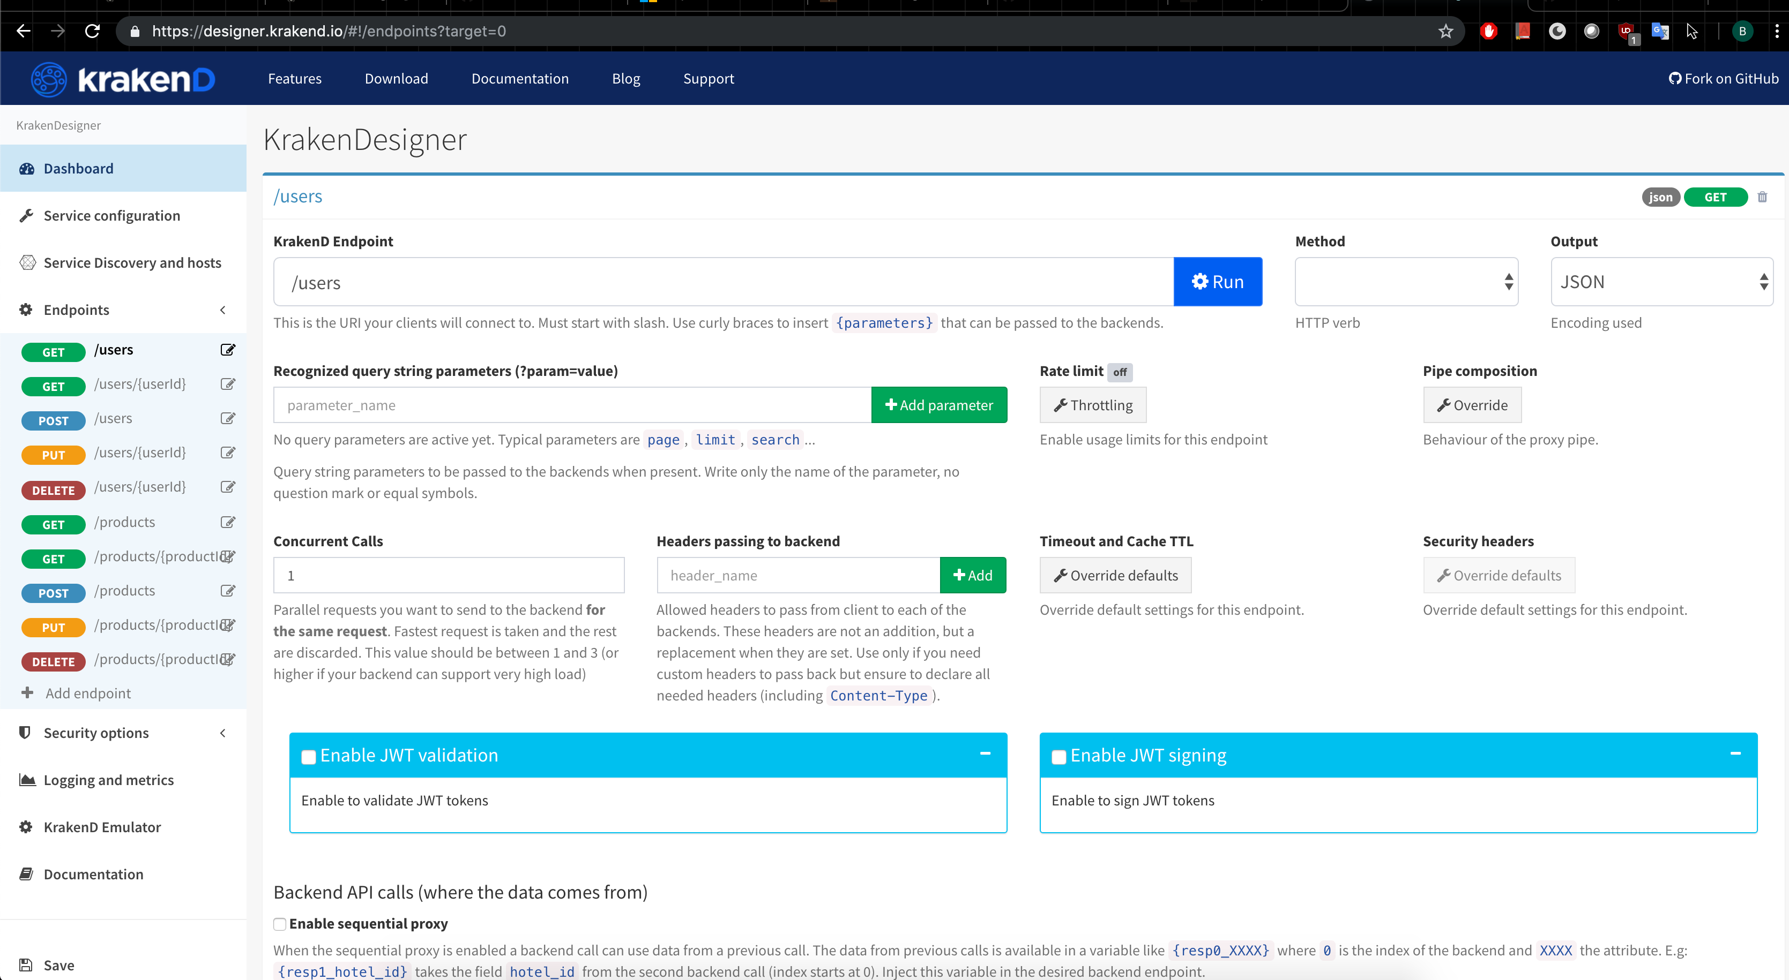This screenshot has height=980, width=1789.
Task: Click the KrakenD logo
Action: pos(123,79)
